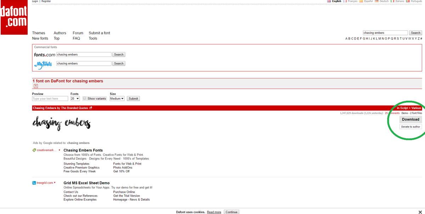Select the Spanish flag icon
Viewport: 425px width, 214px height.
[x=361, y=1]
